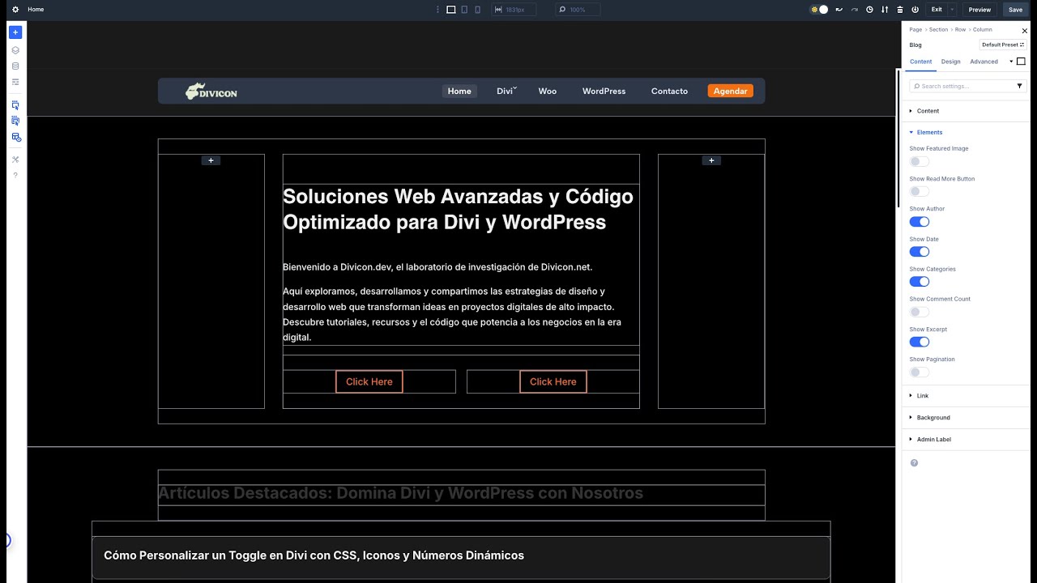Image resolution: width=1037 pixels, height=583 pixels.
Task: Open the wireframe list icon in left sidebar
Action: click(15, 82)
